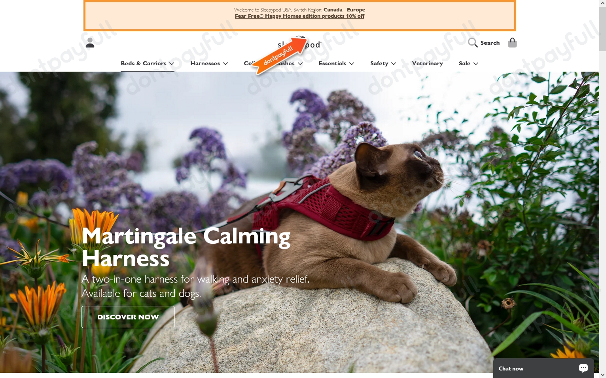
Task: Click the page vertical scrollbar thumb
Action: pos(602,28)
